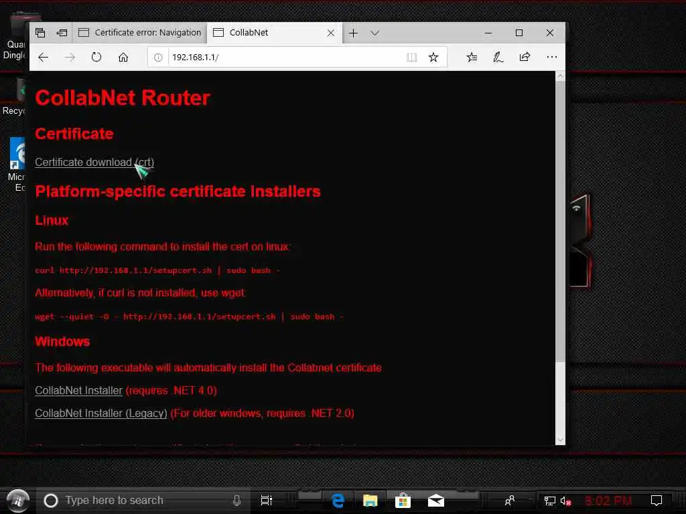Open the Windows Start menu
Viewport: 686px width, 514px height.
18,500
